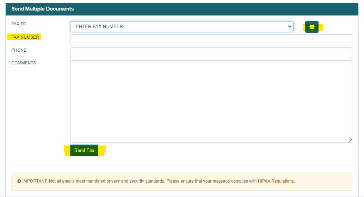Click the horizontal divider below Send Fax
Image resolution: width=364 pixels, height=197 pixels.
click(181, 164)
